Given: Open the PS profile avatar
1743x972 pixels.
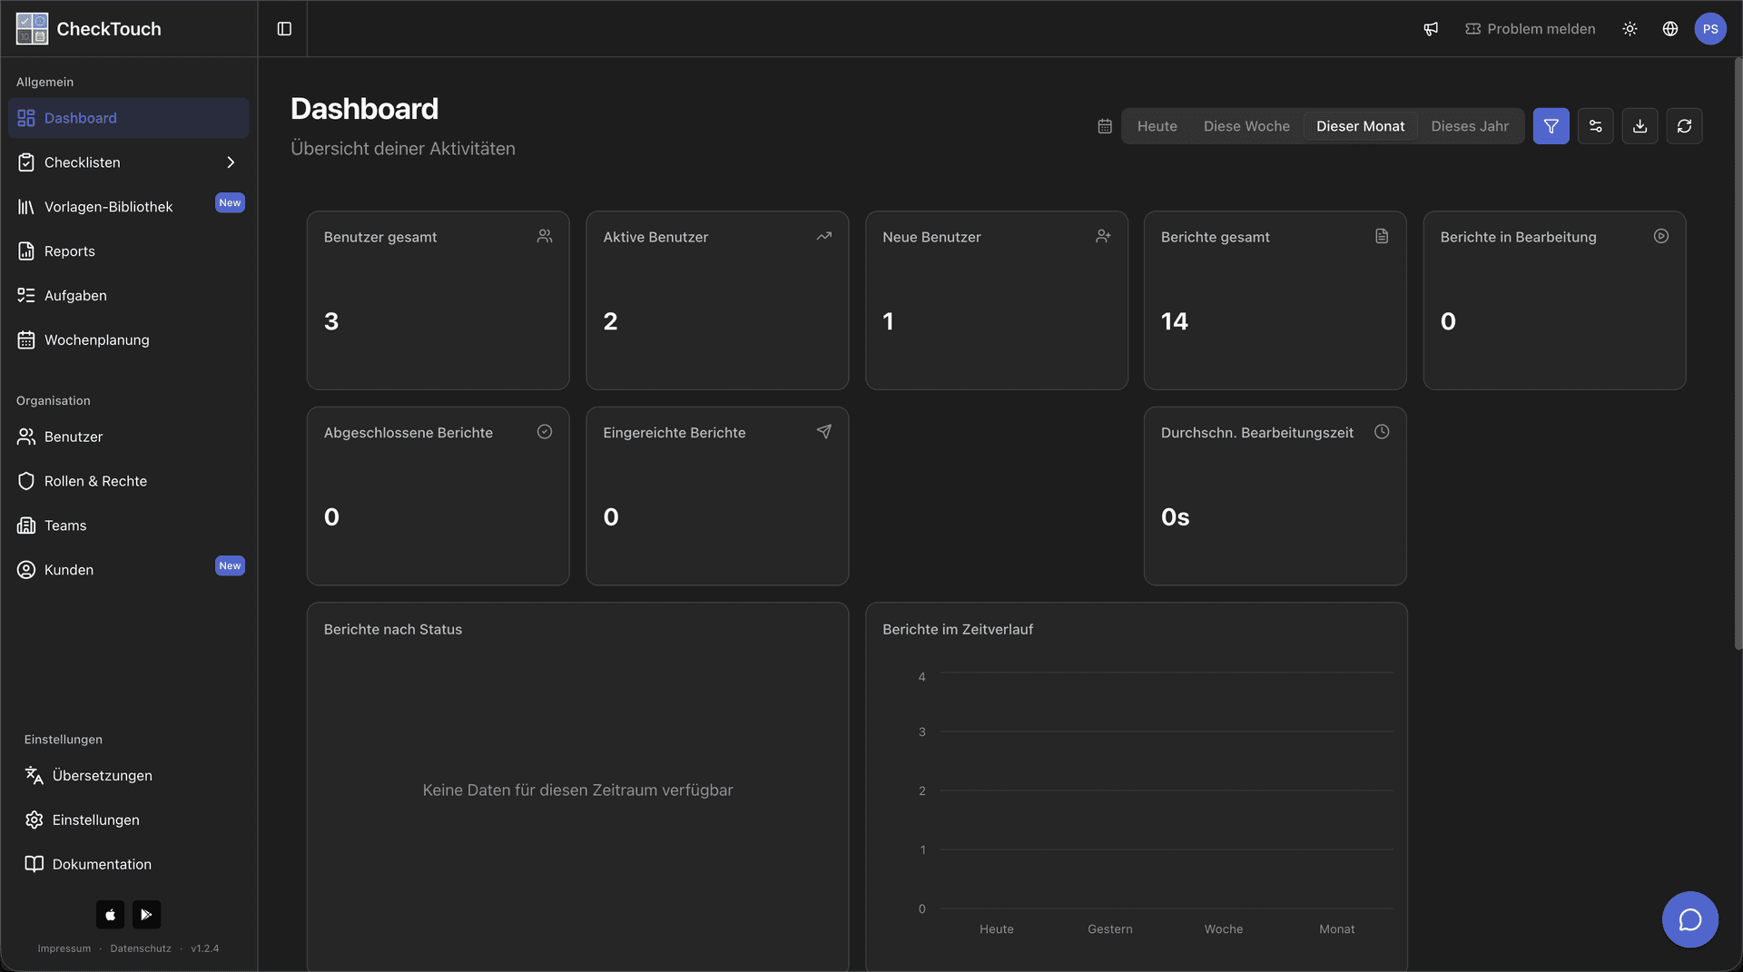Looking at the screenshot, I should pyautogui.click(x=1711, y=28).
